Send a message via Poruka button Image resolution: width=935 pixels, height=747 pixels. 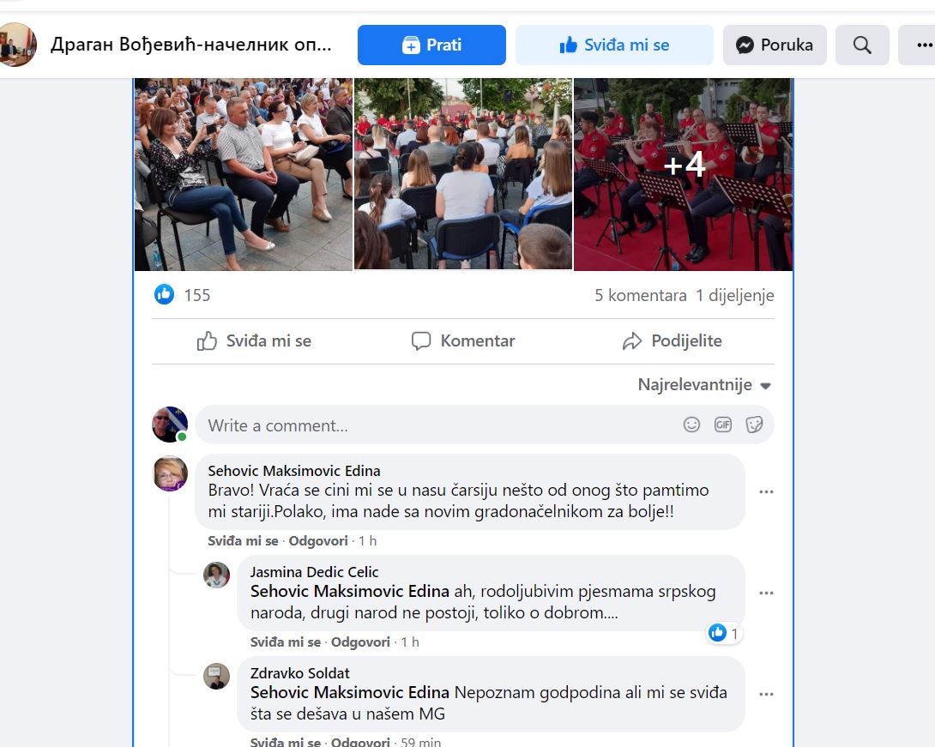pyautogui.click(x=775, y=45)
